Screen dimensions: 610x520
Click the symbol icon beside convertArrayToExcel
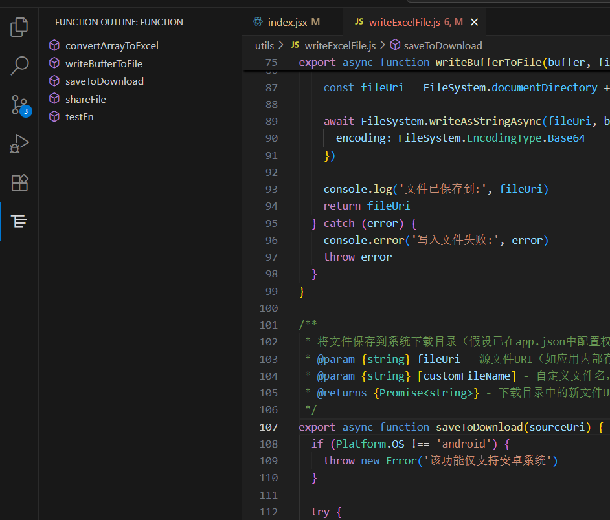pos(54,45)
